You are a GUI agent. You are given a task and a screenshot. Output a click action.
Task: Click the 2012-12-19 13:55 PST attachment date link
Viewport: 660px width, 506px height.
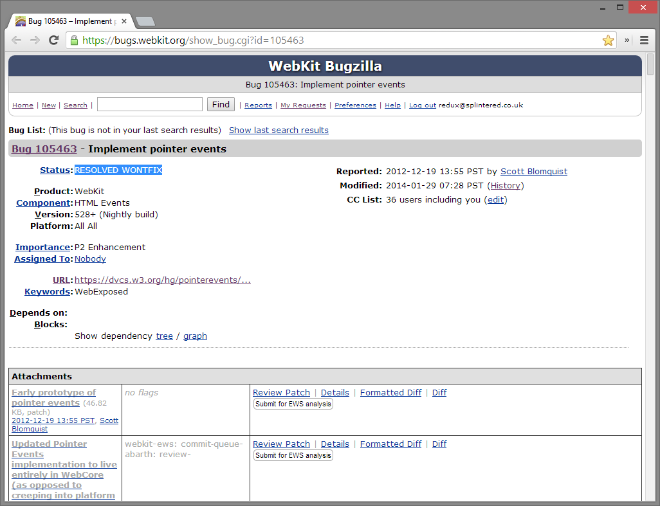click(x=53, y=420)
